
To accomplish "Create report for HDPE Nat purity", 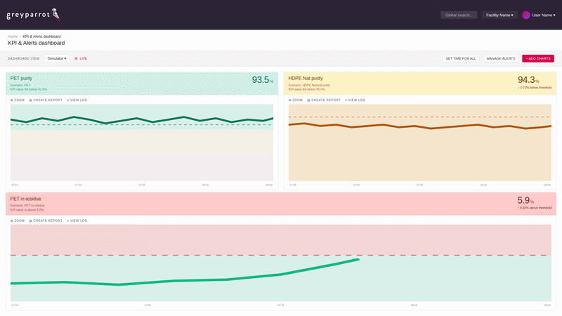I will click(324, 100).
